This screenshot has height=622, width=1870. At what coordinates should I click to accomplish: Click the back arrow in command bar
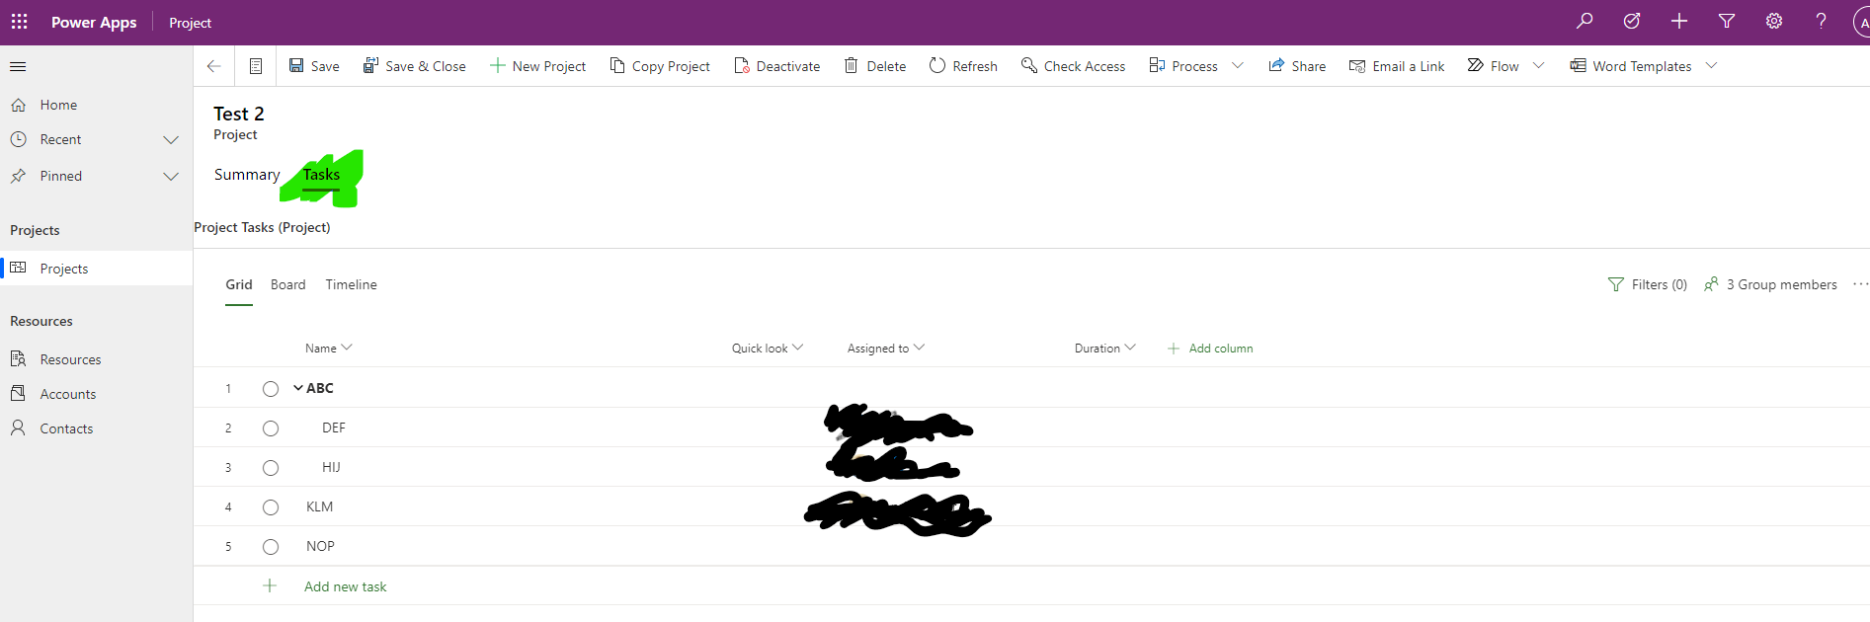click(213, 66)
